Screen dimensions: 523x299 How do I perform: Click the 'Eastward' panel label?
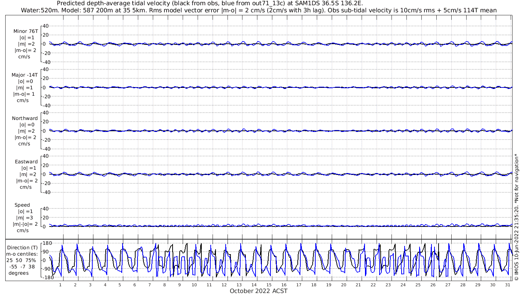point(26,162)
